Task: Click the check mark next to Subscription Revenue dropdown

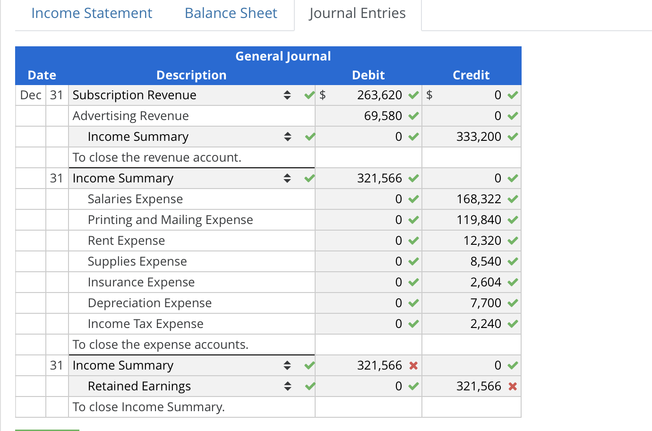Action: click(x=309, y=95)
